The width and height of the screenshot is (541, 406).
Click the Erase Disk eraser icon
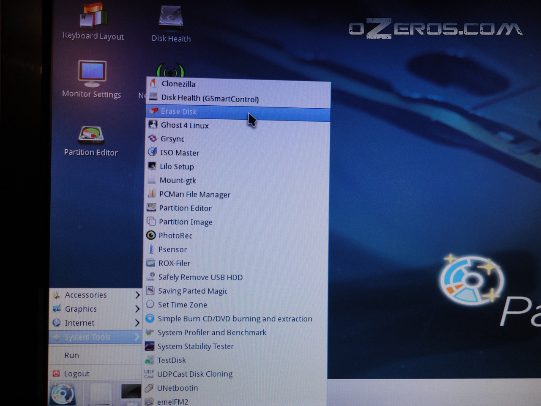pos(153,111)
